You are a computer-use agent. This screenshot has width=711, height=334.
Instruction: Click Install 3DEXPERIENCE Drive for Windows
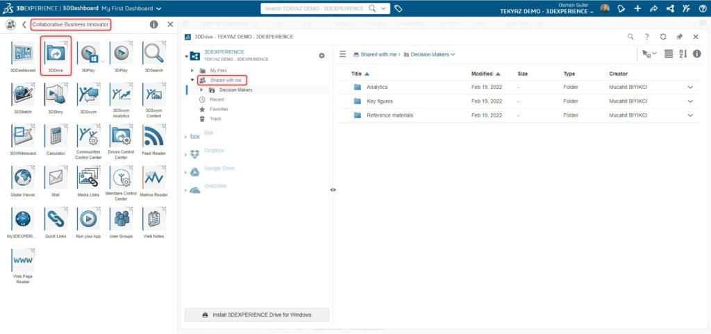tap(257, 315)
